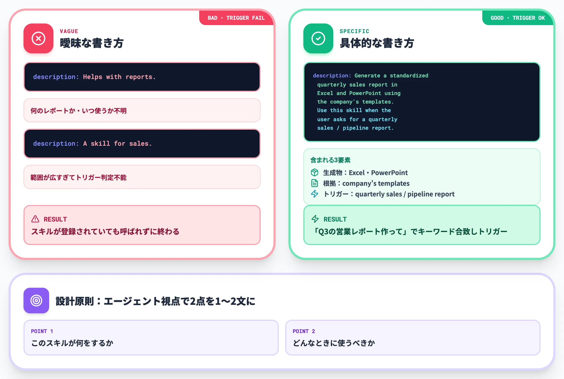Click the heading 具体的な書き方
The width and height of the screenshot is (564, 379).
377,43
